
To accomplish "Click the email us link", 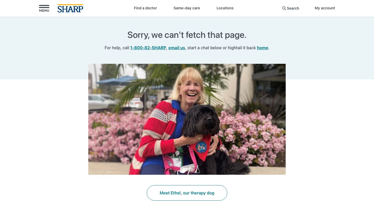I will coord(177,48).
